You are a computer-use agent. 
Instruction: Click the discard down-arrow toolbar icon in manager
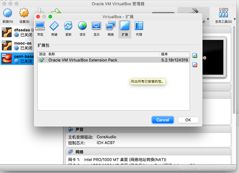click(x=39, y=11)
